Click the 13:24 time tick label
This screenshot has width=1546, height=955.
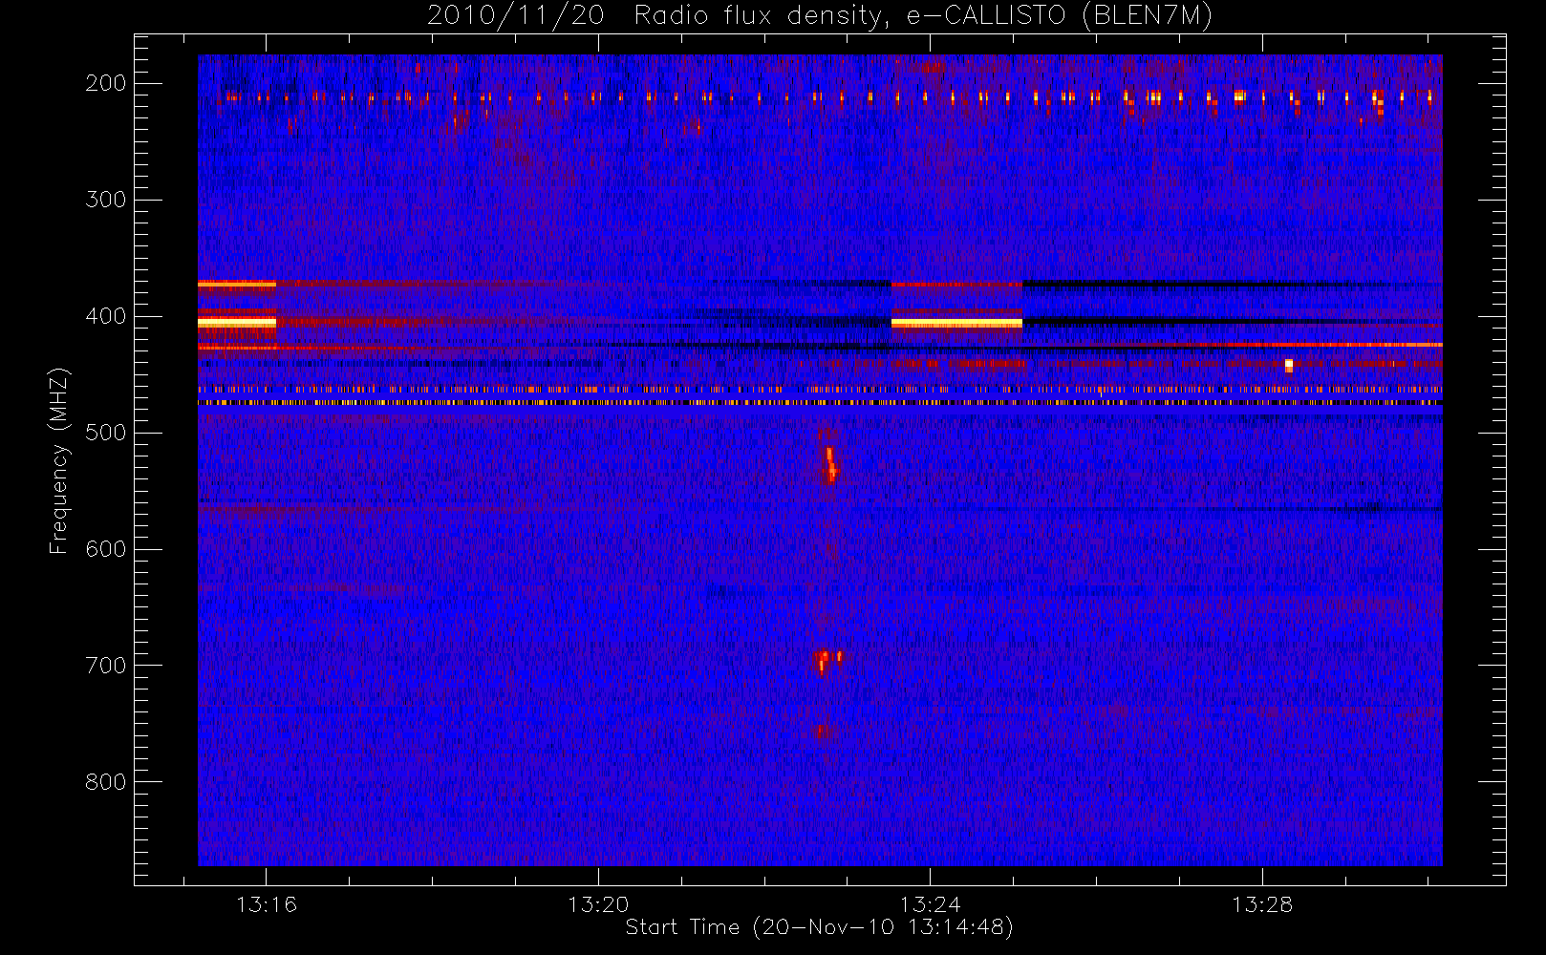(x=930, y=904)
